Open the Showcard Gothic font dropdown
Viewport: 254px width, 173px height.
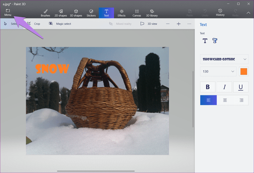[x=224, y=59]
